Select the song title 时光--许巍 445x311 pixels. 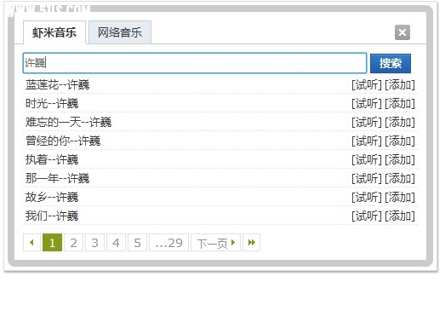click(x=52, y=103)
